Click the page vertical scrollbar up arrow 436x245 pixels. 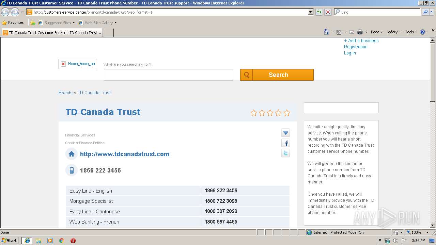point(433,40)
